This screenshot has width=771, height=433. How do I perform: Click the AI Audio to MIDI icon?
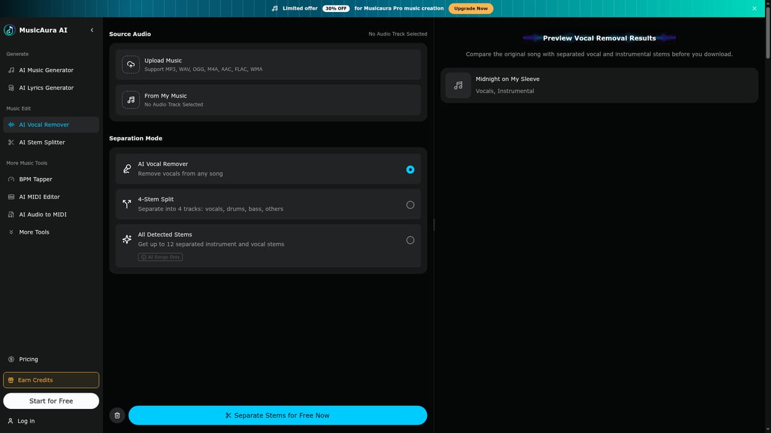(11, 215)
